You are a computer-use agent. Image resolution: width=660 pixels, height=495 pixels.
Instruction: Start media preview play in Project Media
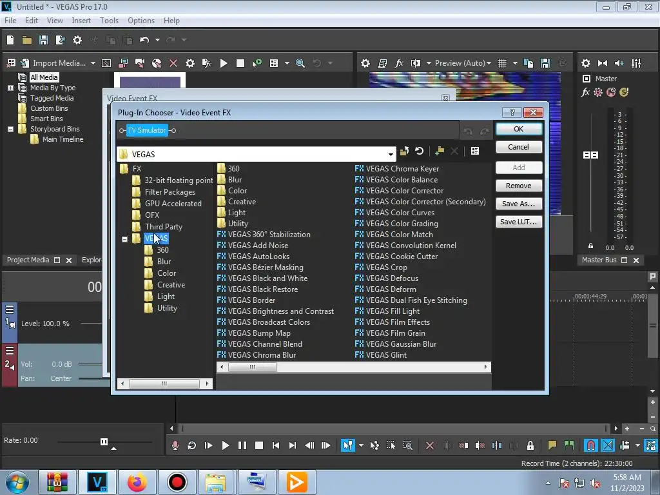(x=224, y=63)
